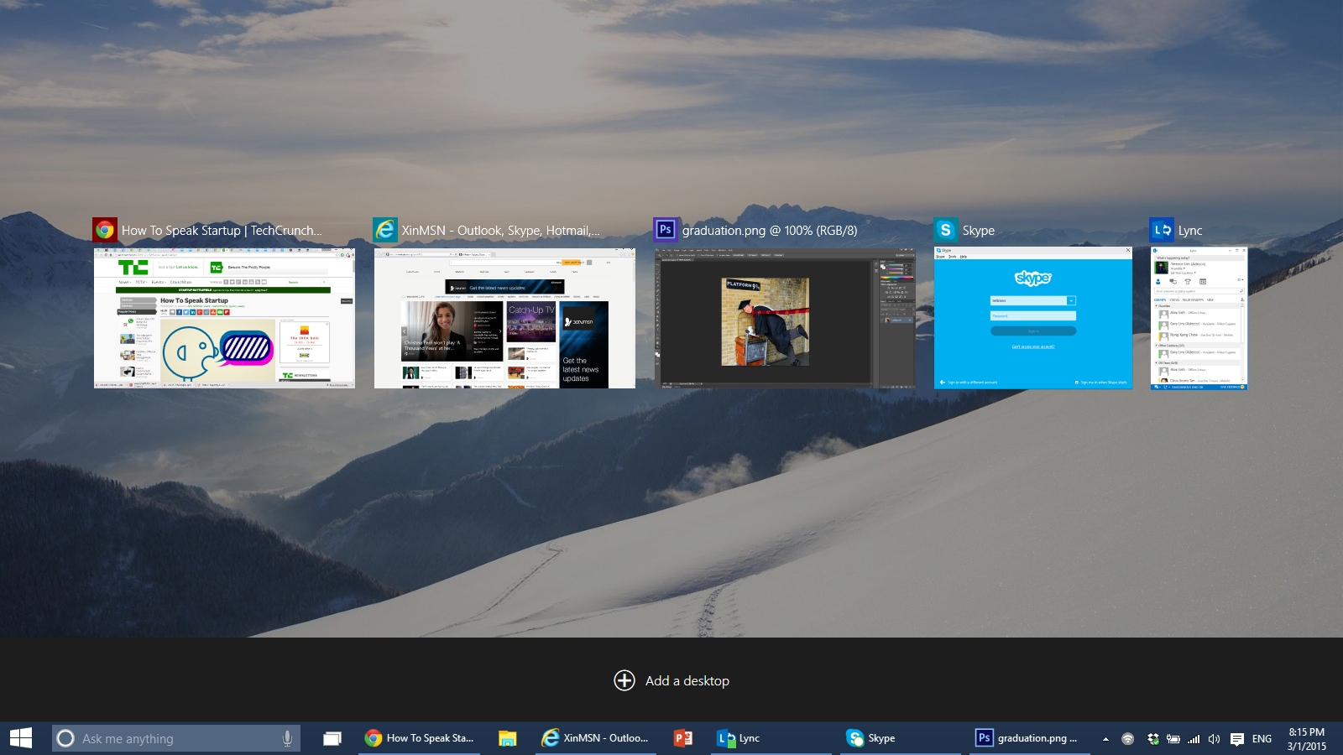Open the Dropbox tray icon
The height and width of the screenshot is (755, 1343).
1152,739
